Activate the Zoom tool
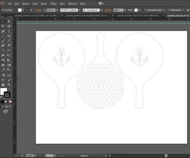The image size is (190, 158). (x=9, y=85)
